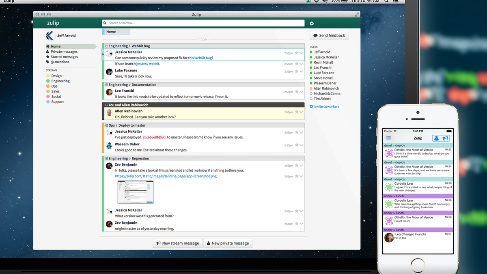Click Zev Benjamin's avatar on 'Hi folks' message
This screenshot has width=487, height=274.
(109, 166)
